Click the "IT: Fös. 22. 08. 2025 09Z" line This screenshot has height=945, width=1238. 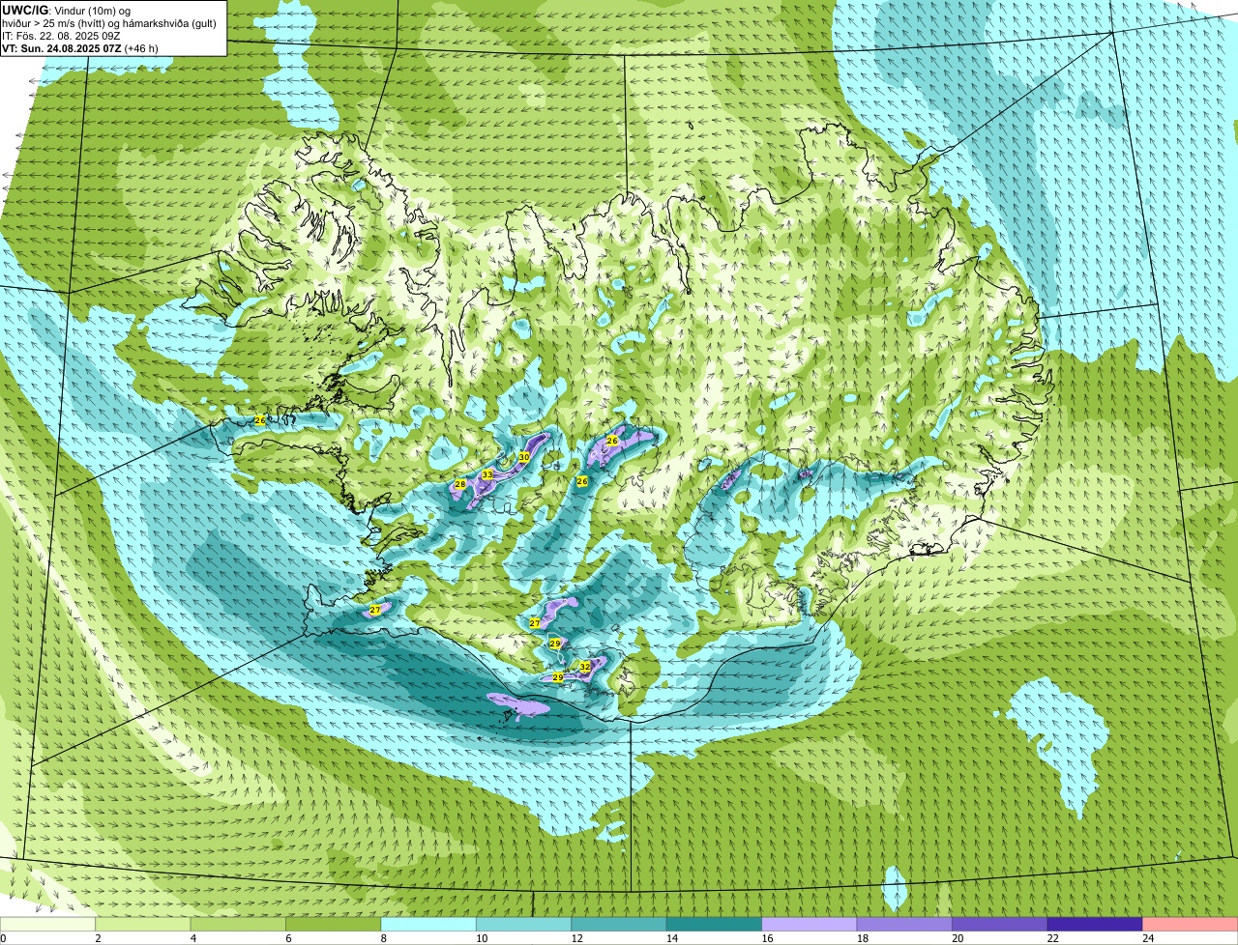point(61,36)
